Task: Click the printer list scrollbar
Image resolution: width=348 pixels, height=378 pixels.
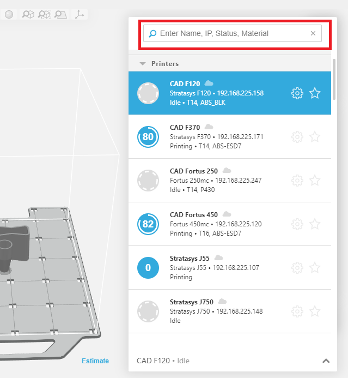Action: coord(334,79)
